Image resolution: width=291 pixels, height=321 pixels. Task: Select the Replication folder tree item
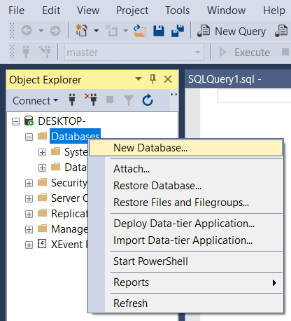(x=69, y=214)
